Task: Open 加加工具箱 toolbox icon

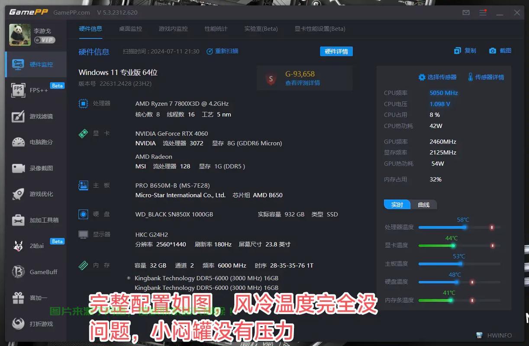Action: click(x=18, y=220)
